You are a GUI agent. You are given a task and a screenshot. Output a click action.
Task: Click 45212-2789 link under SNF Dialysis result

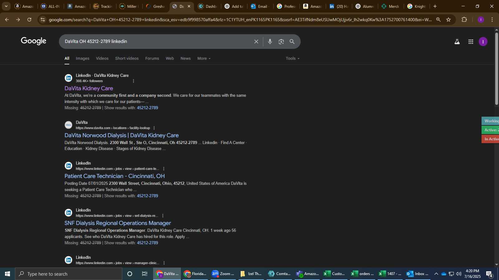click(x=148, y=243)
